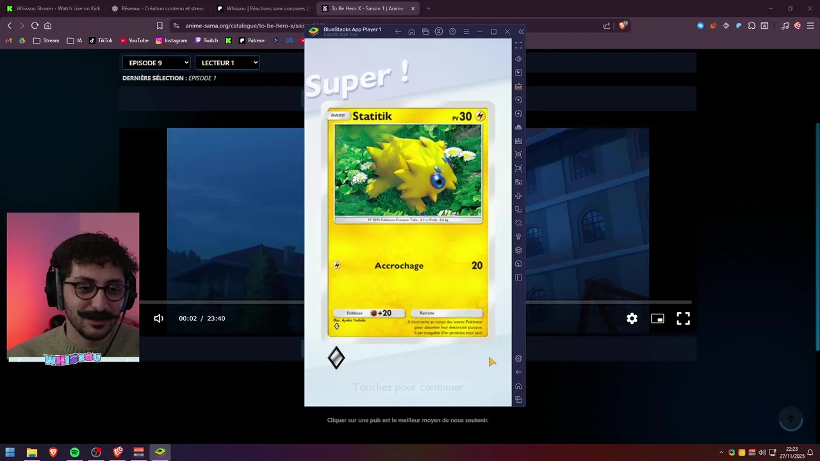820x461 pixels.
Task: Switch to Whissou Stream Kick tab
Action: click(53, 8)
